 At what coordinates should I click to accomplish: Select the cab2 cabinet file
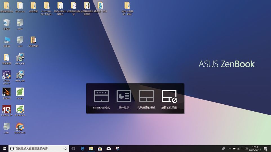[x=20, y=24]
